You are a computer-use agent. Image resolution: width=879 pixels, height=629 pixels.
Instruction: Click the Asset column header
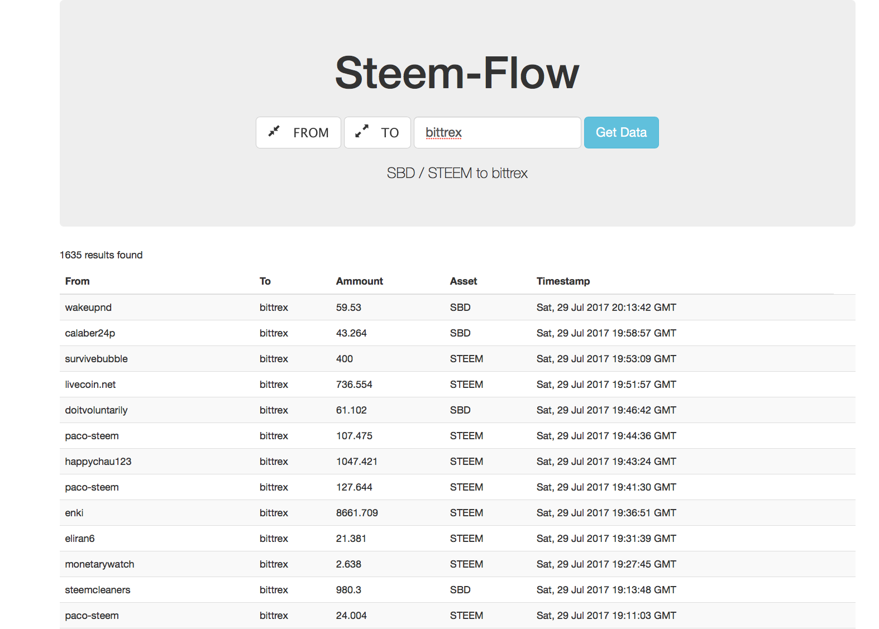coord(464,281)
